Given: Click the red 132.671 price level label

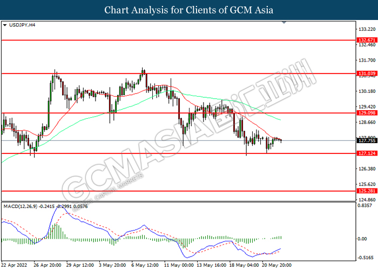Looking at the screenshot, I should click(x=367, y=40).
